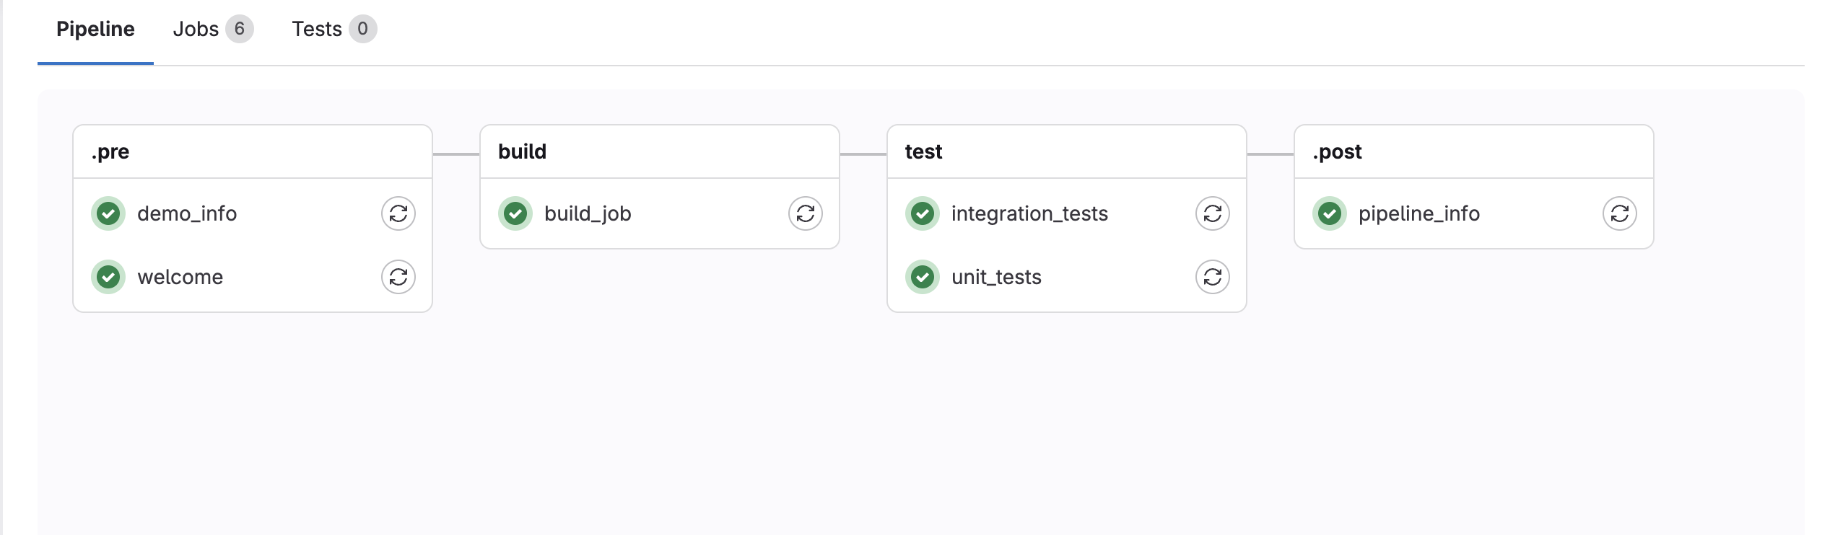Click welcome job status checkmark
This screenshot has width=1835, height=535.
pos(108,277)
